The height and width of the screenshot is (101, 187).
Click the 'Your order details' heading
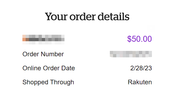(87, 17)
